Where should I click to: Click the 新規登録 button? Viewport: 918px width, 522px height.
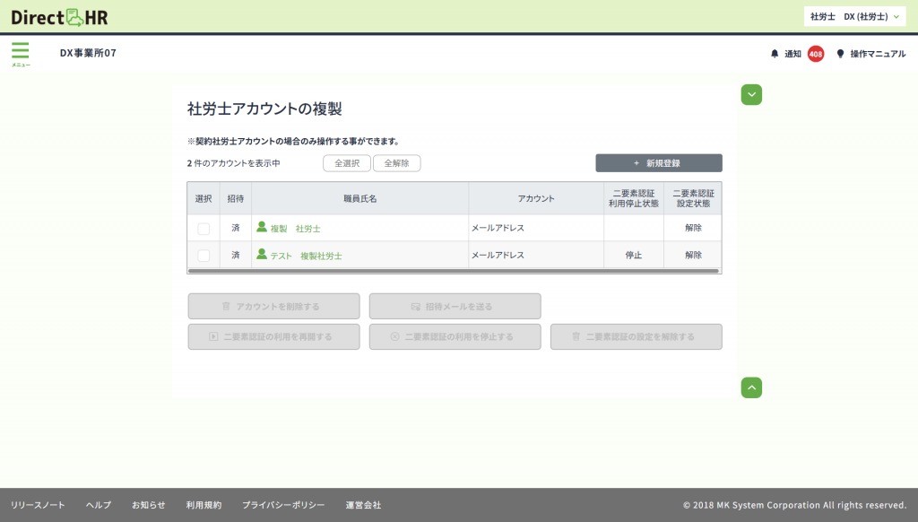[658, 163]
